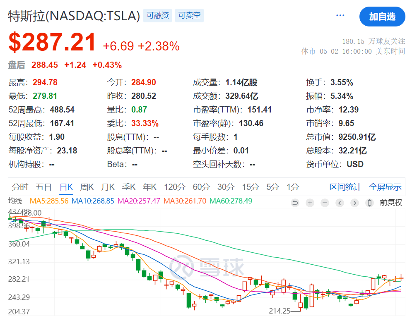Select the 周K weekly chart tab
This screenshot has width=417, height=316.
(87, 187)
